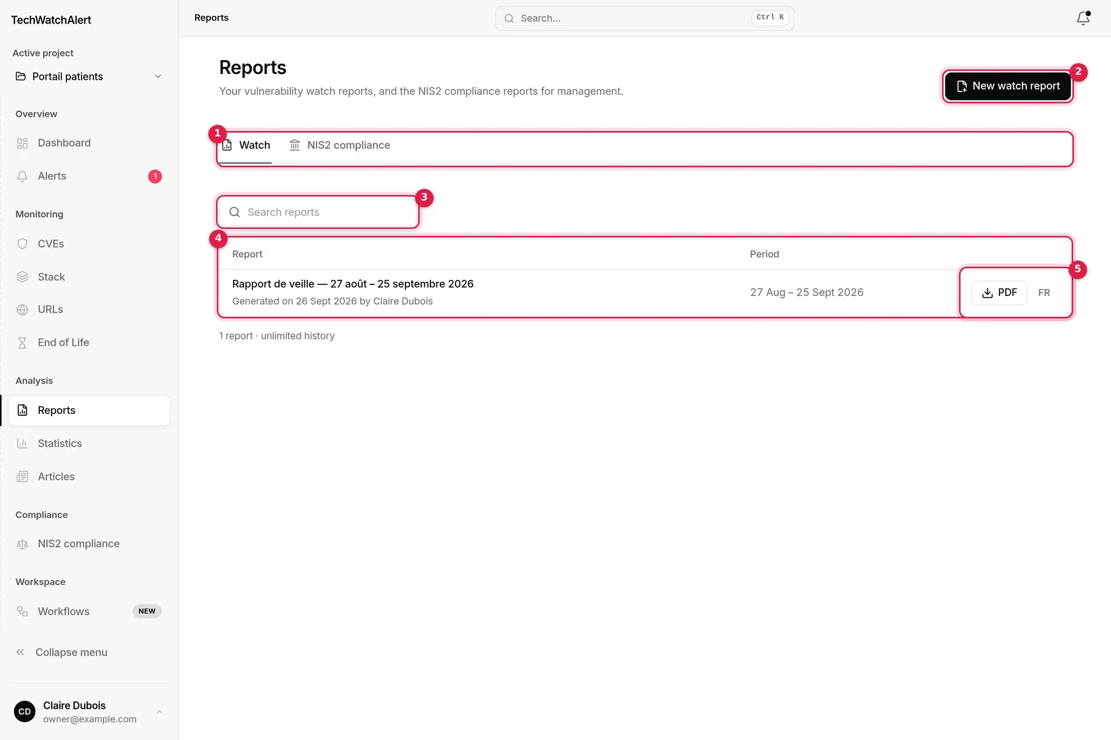Image resolution: width=1111 pixels, height=740 pixels.
Task: Open Articles in the sidebar
Action: coord(89,477)
